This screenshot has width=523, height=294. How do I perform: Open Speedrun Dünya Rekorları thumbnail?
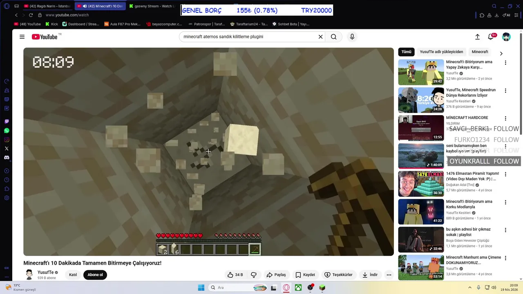pos(421,100)
